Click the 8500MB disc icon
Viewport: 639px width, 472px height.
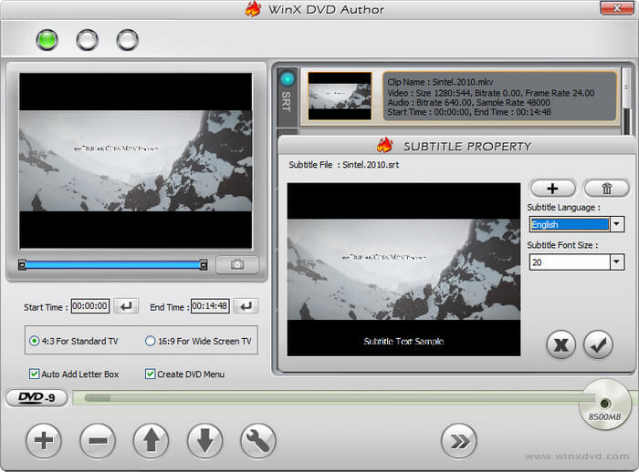pyautogui.click(x=604, y=404)
